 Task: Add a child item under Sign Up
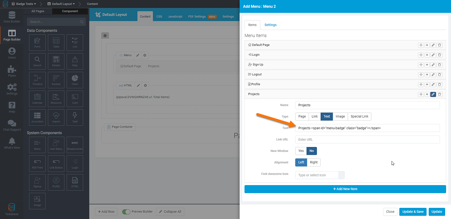coord(427,65)
